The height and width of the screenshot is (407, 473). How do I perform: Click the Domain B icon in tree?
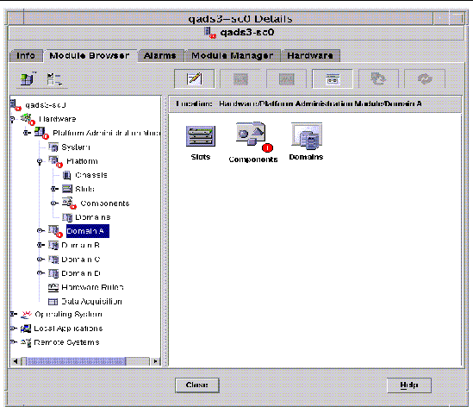click(53, 245)
